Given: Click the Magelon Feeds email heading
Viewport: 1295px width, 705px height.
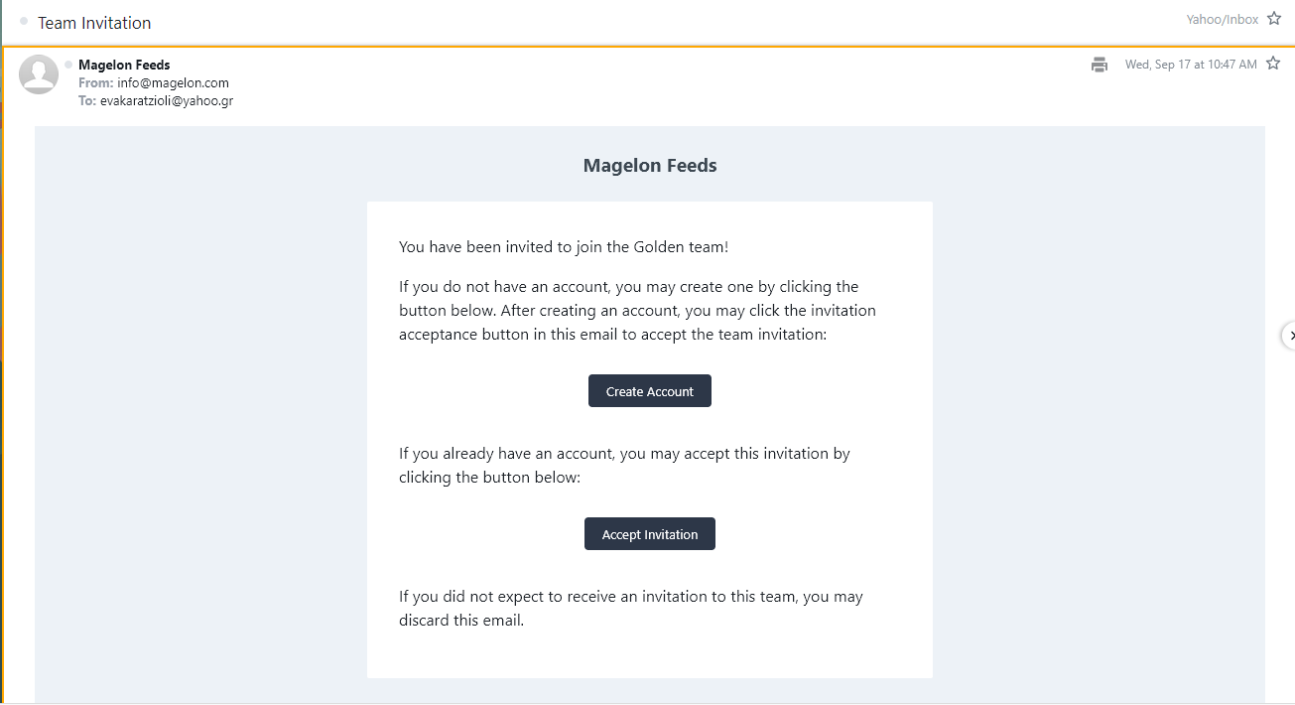Looking at the screenshot, I should click(x=650, y=166).
